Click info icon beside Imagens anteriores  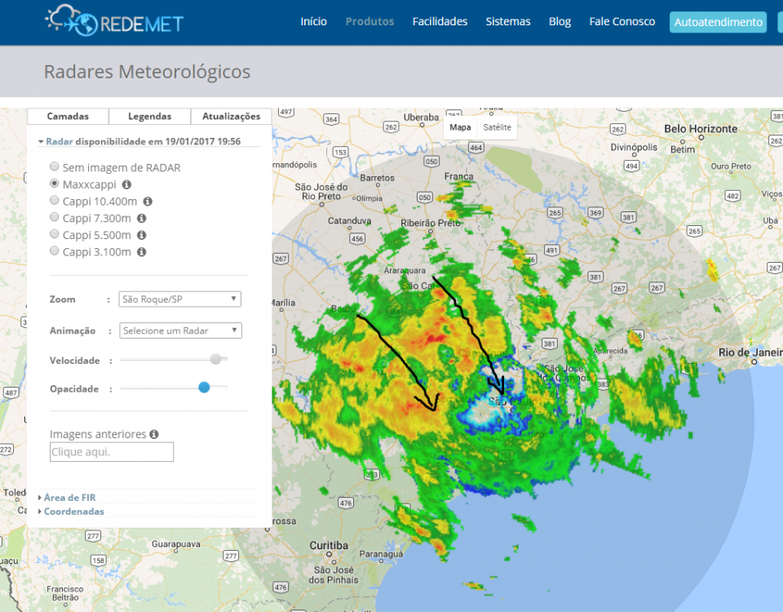154,435
